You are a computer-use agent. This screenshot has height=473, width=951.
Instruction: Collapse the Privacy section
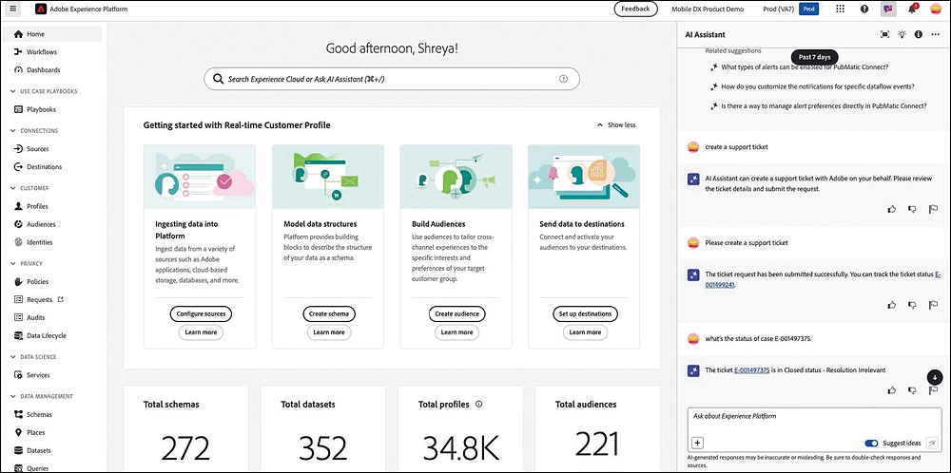(x=14, y=263)
